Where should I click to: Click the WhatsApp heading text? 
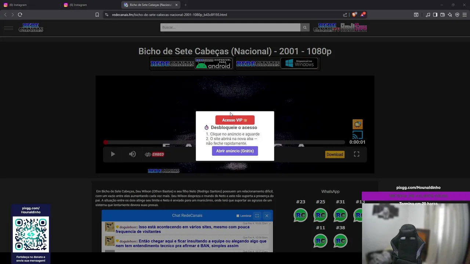(x=330, y=191)
